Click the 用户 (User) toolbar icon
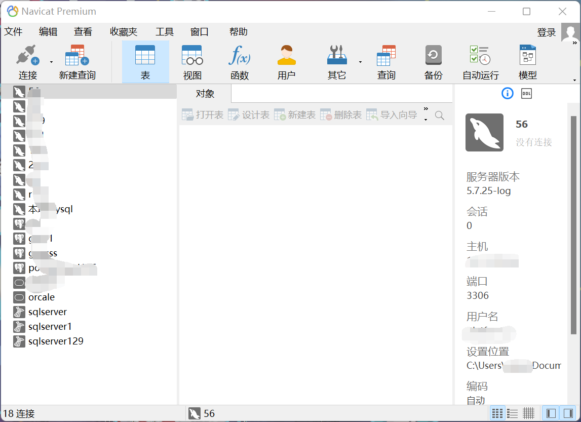The height and width of the screenshot is (422, 581). (286, 55)
